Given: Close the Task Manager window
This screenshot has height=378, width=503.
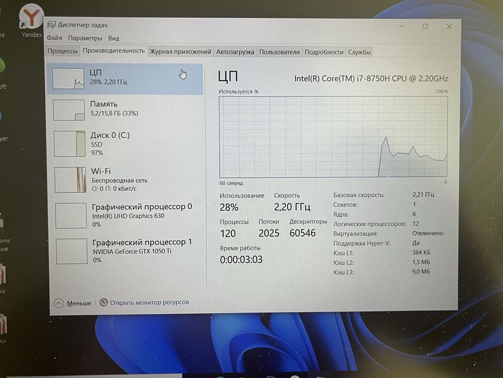Looking at the screenshot, I should (x=449, y=26).
